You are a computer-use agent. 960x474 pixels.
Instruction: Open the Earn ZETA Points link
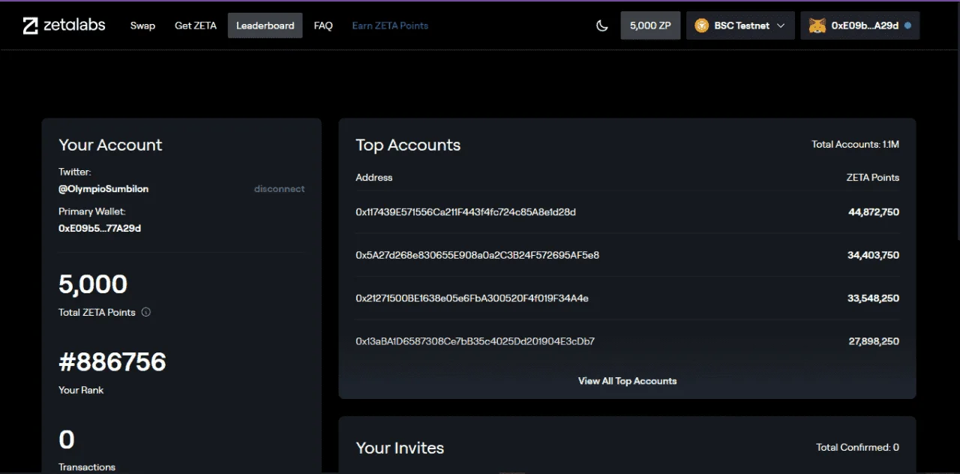pyautogui.click(x=390, y=25)
